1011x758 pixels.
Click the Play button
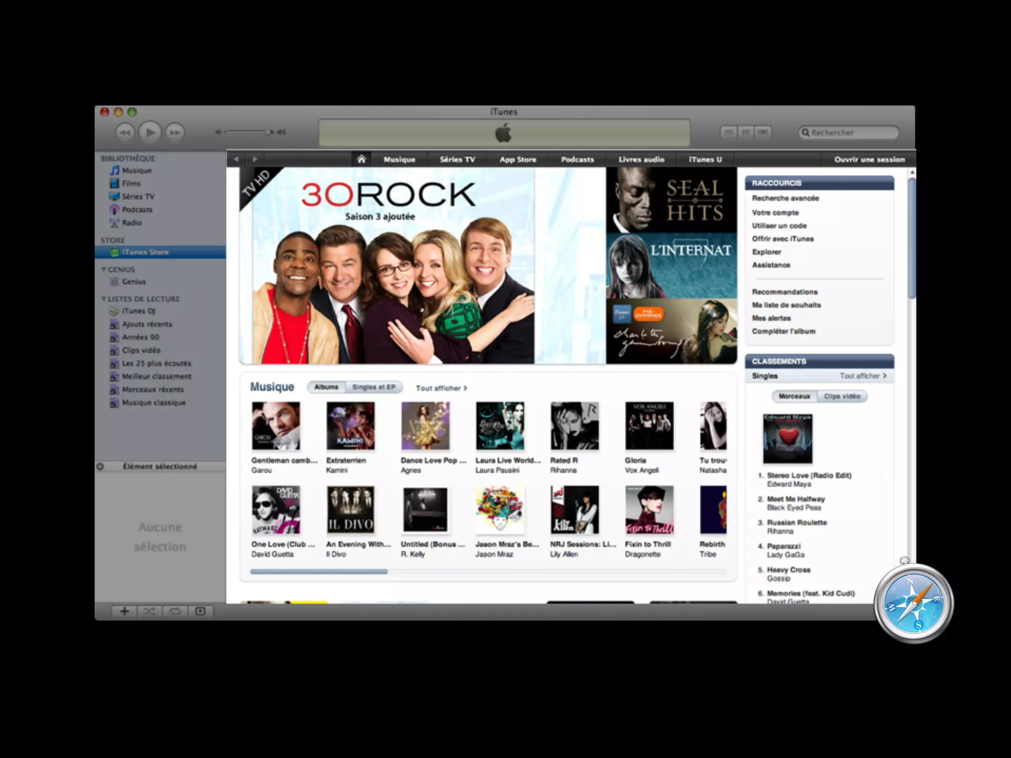[150, 132]
